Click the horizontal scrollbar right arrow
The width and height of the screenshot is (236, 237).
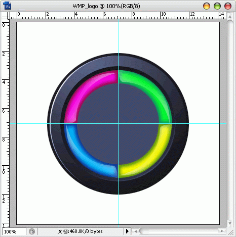(222, 231)
